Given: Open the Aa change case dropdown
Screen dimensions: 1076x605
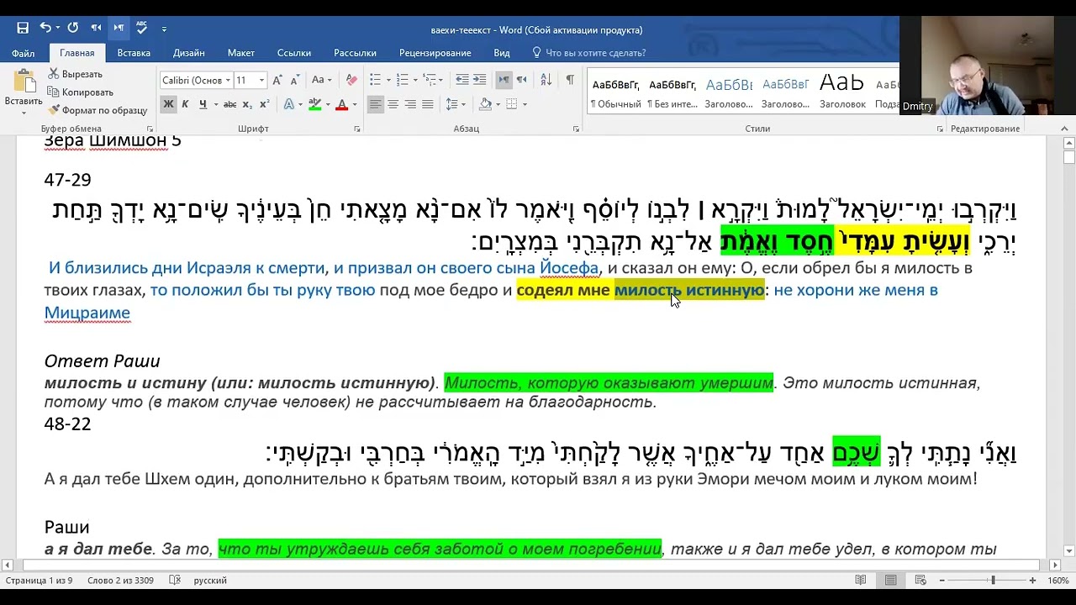Looking at the screenshot, I should [321, 80].
